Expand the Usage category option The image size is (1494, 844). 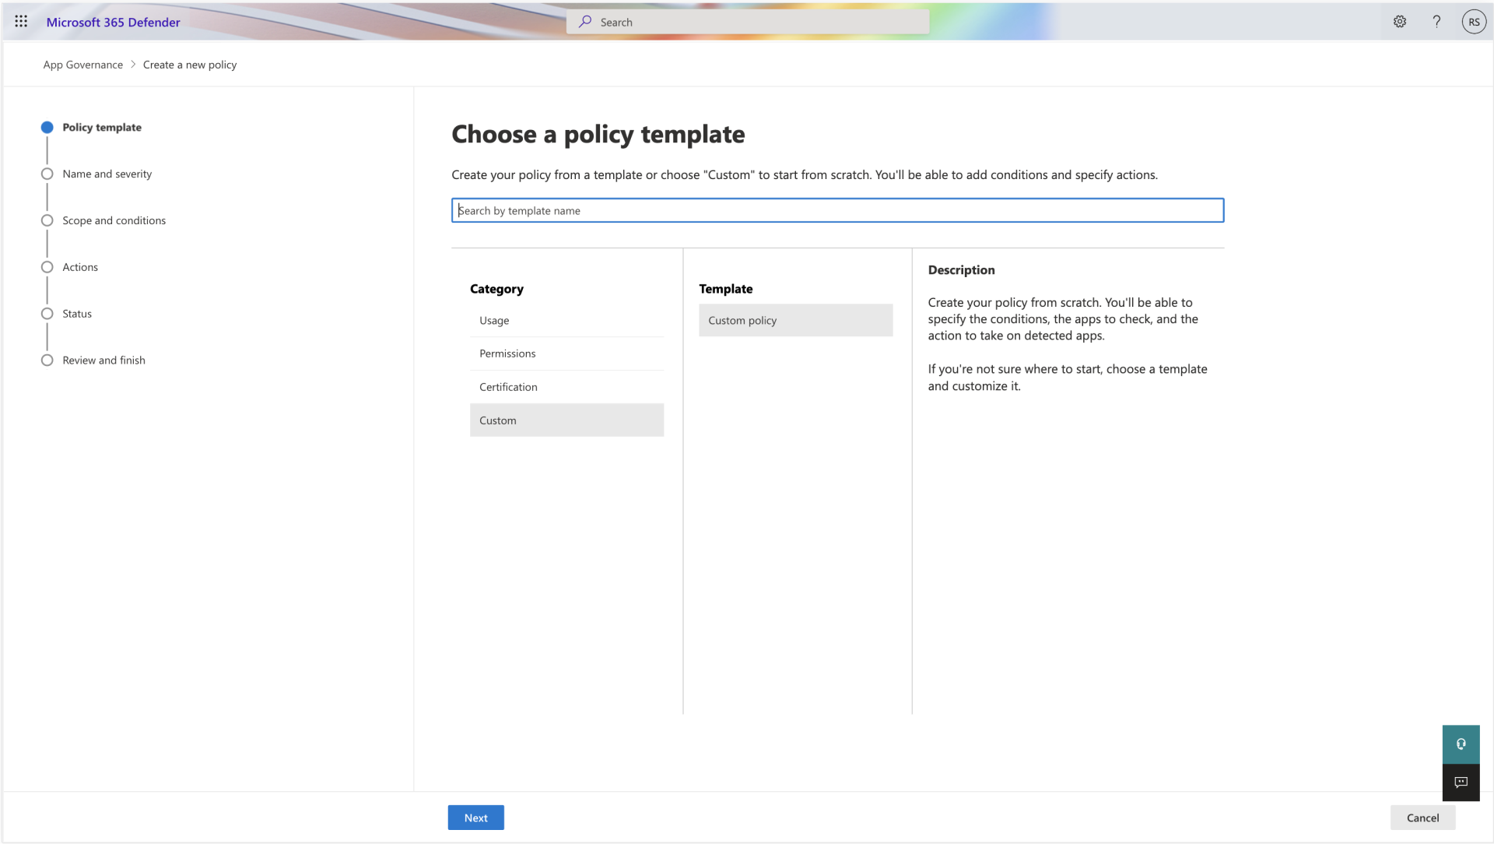(493, 319)
